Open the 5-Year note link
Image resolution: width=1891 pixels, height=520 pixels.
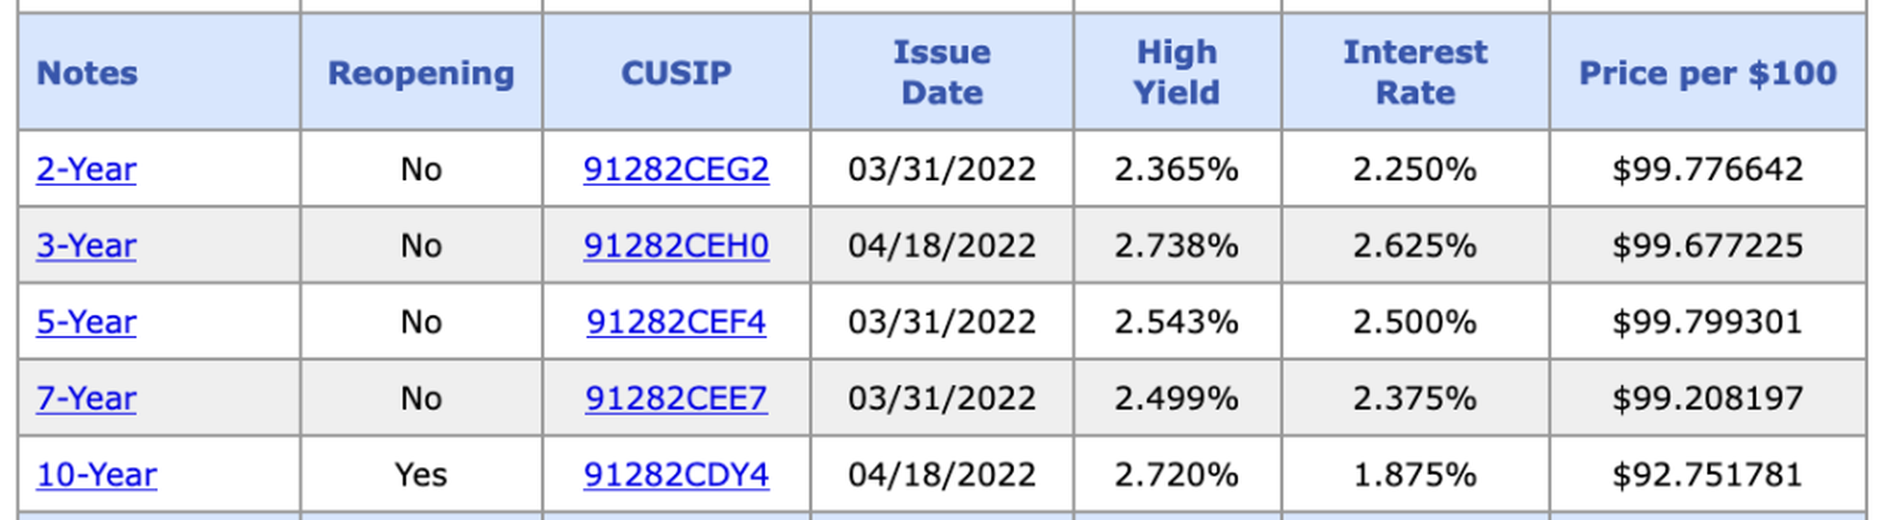[x=87, y=322]
